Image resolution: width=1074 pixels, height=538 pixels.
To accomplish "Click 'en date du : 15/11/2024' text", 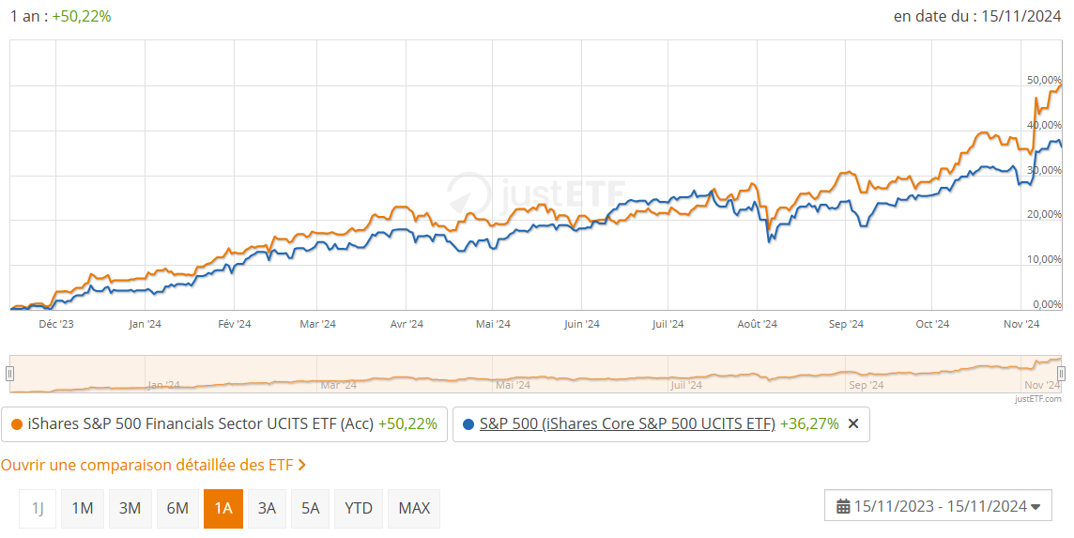I will pyautogui.click(x=977, y=17).
